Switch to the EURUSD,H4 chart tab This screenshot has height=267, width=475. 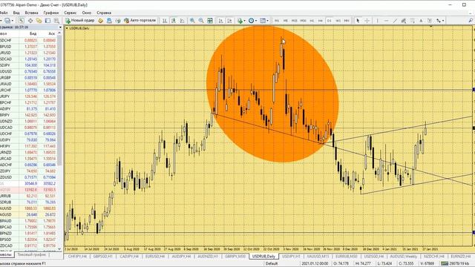(x=155, y=257)
